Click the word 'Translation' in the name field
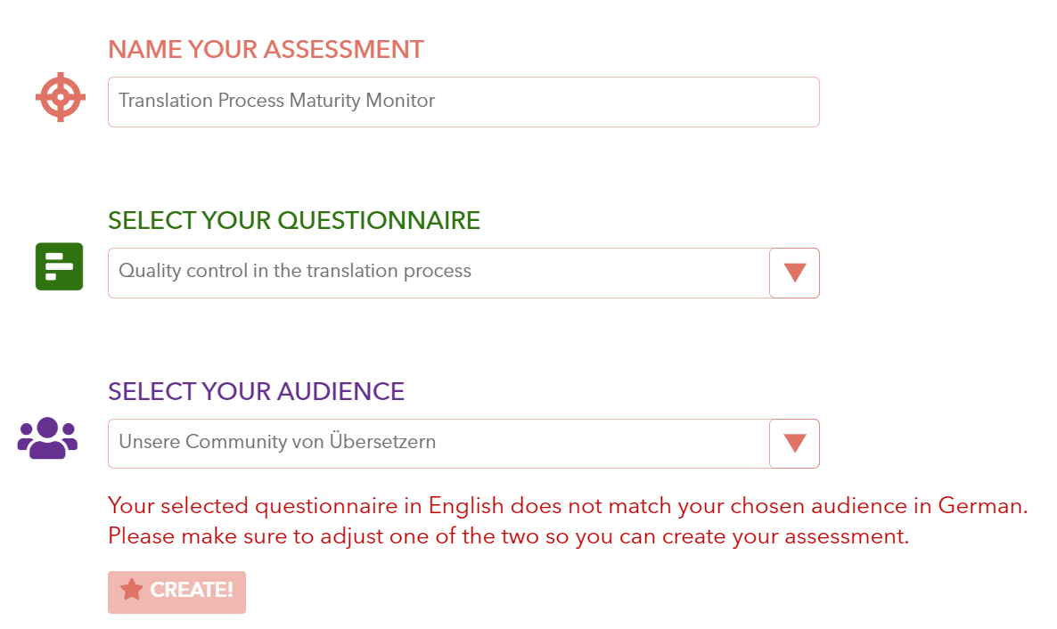The height and width of the screenshot is (629, 1057). (166, 101)
